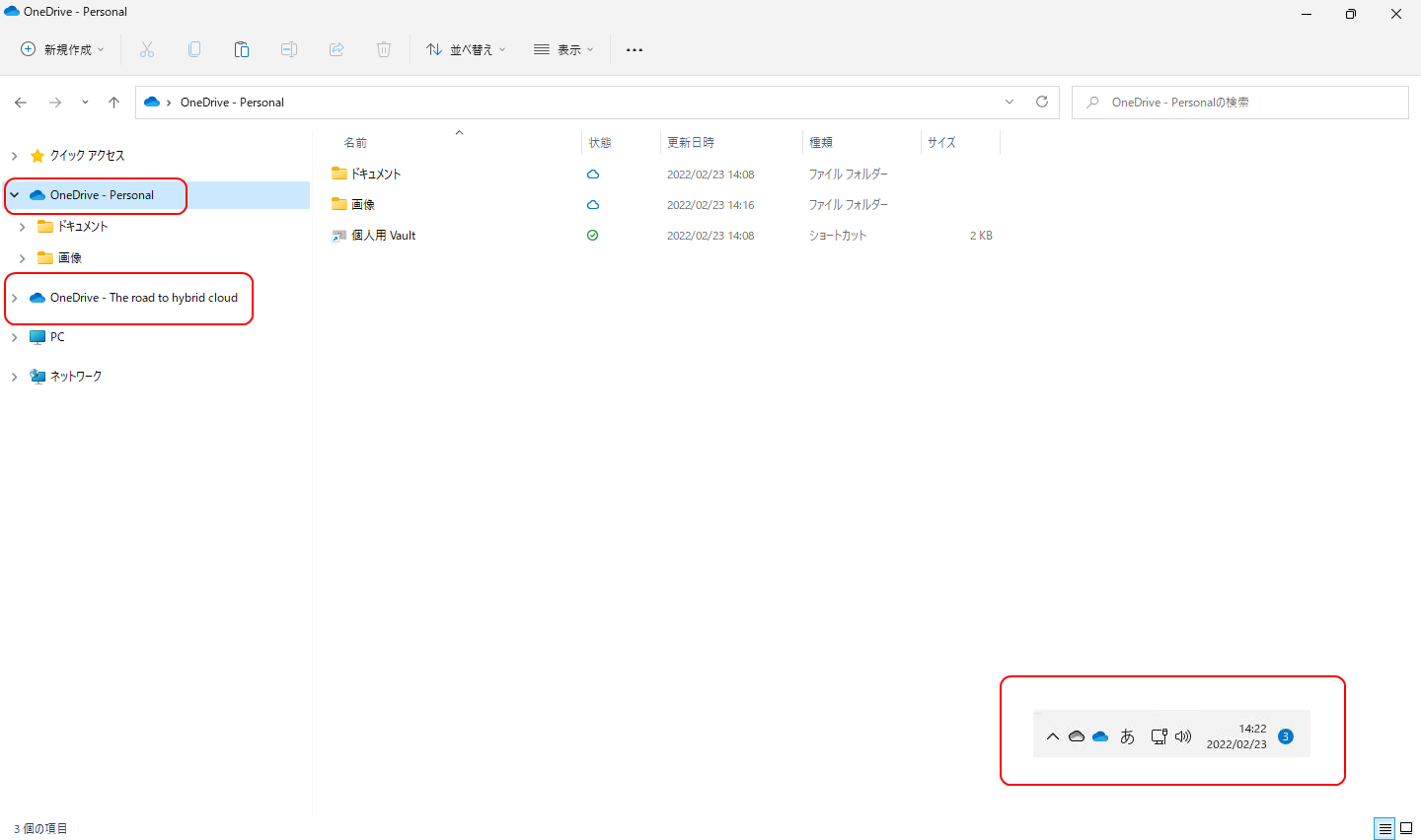Sort by the 状態 column header

coord(600,143)
